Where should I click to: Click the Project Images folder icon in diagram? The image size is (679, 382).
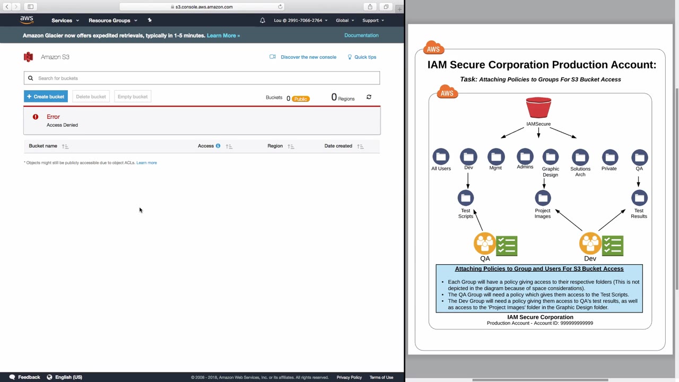543,198
